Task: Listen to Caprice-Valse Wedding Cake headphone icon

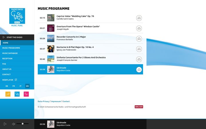Action: pos(139,18)
